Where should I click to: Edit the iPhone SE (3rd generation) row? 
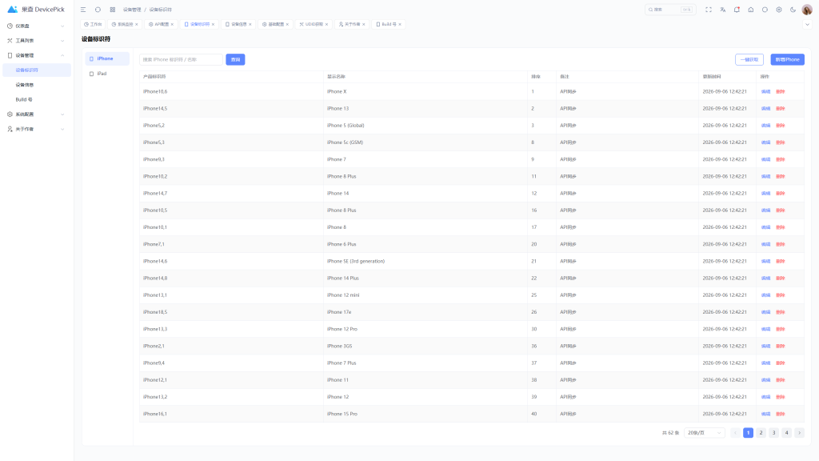pyautogui.click(x=765, y=261)
